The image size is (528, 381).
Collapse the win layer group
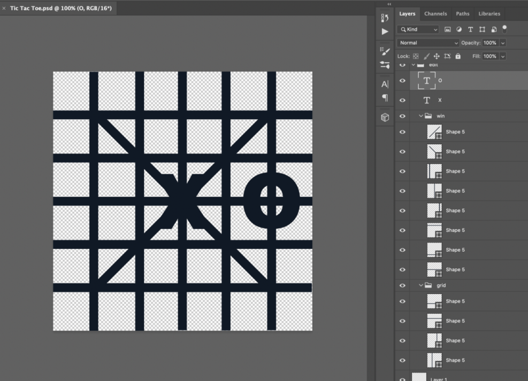pyautogui.click(x=421, y=116)
